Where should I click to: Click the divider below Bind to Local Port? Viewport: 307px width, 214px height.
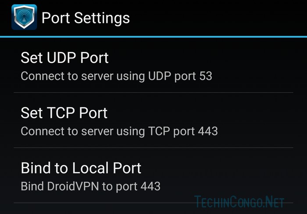click(153, 203)
